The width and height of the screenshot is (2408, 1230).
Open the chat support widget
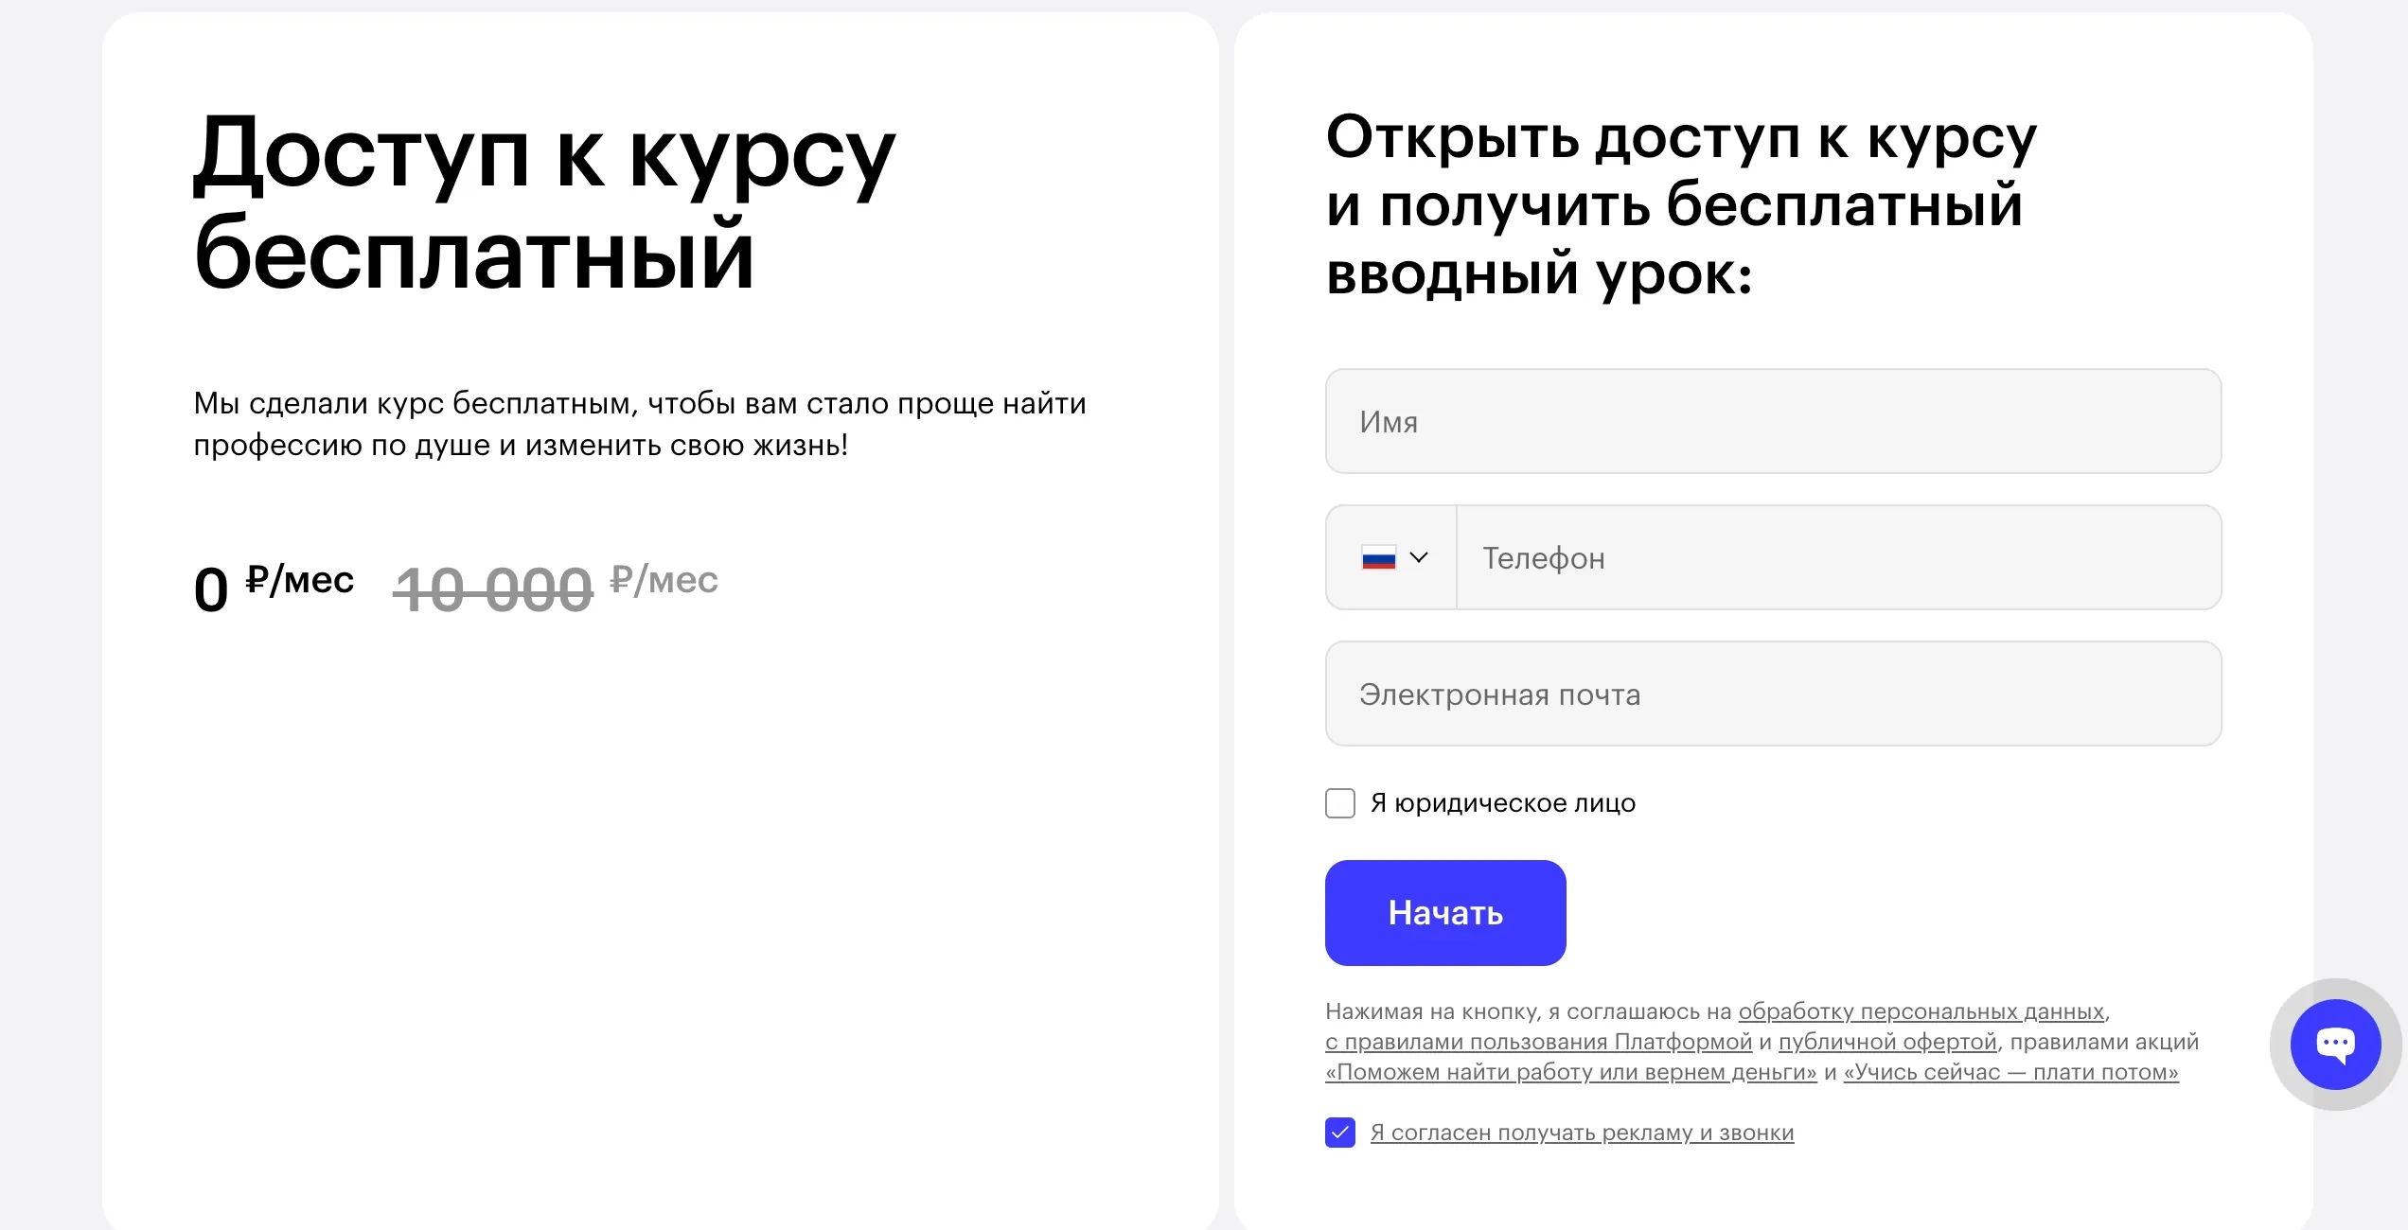coord(2335,1044)
